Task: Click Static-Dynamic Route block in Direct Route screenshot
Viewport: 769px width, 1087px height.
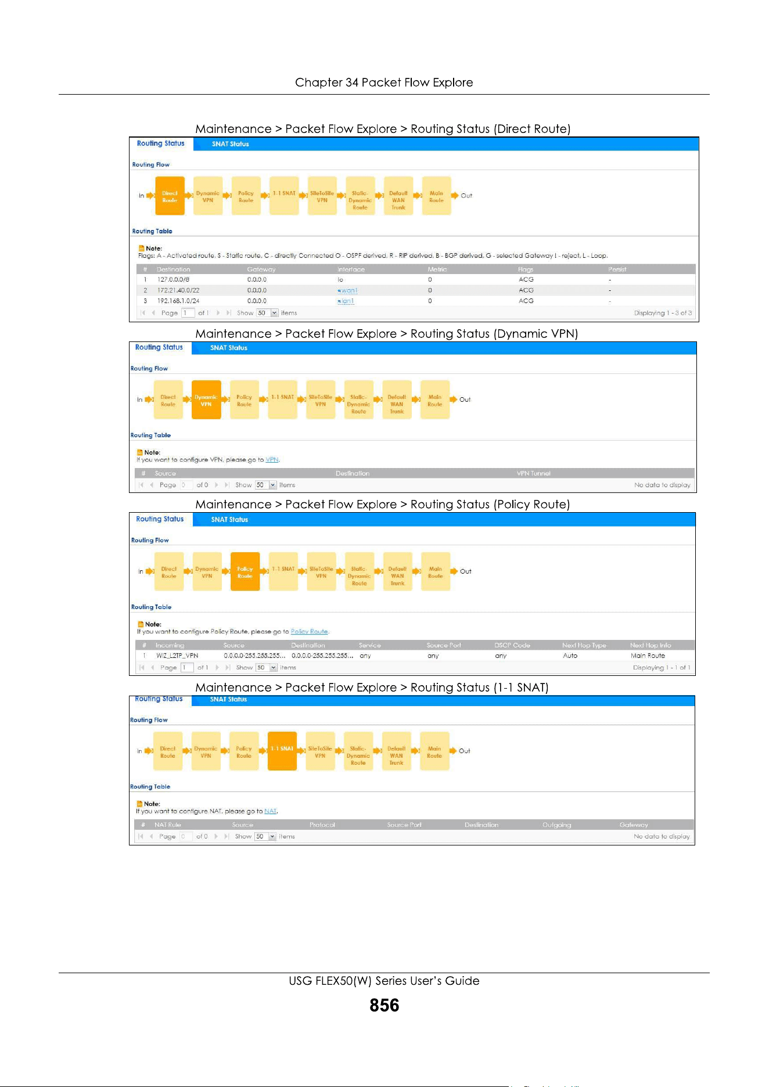Action: pyautogui.click(x=360, y=196)
